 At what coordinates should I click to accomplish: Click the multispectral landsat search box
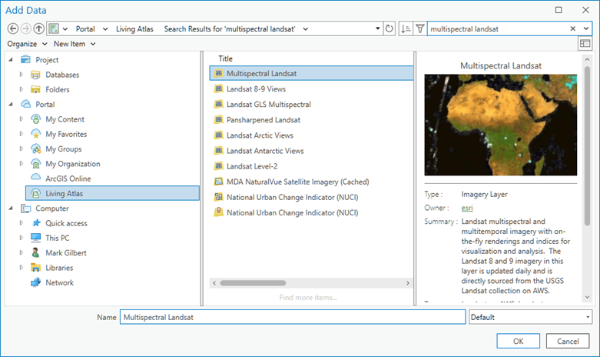498,28
